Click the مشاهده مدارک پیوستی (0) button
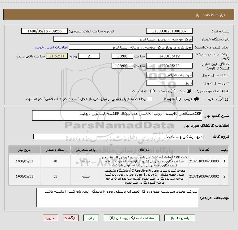This screenshot has width=238, height=230. pos(132,218)
